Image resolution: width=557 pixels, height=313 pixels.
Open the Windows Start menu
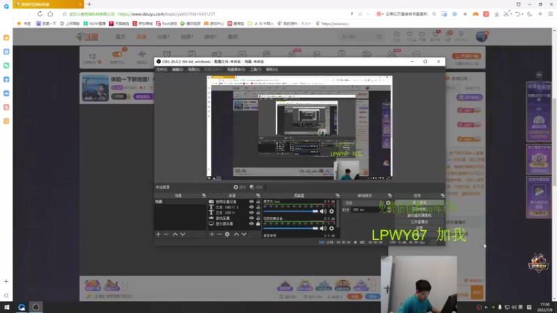pyautogui.click(x=7, y=307)
